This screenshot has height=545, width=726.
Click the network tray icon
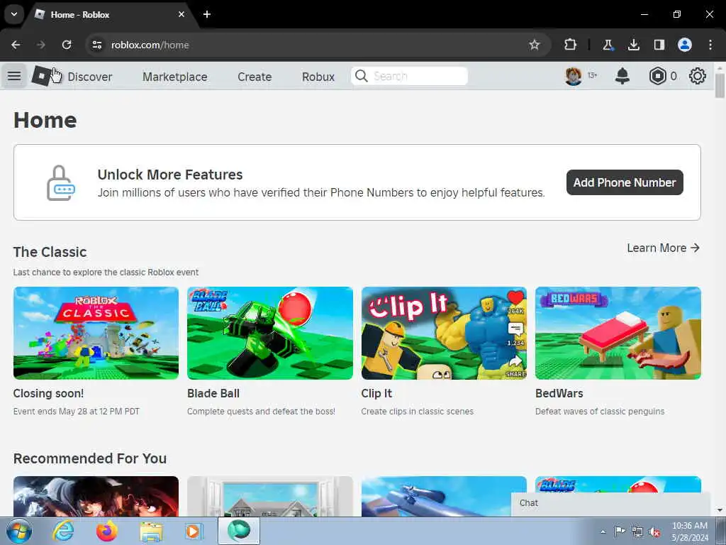(x=637, y=532)
